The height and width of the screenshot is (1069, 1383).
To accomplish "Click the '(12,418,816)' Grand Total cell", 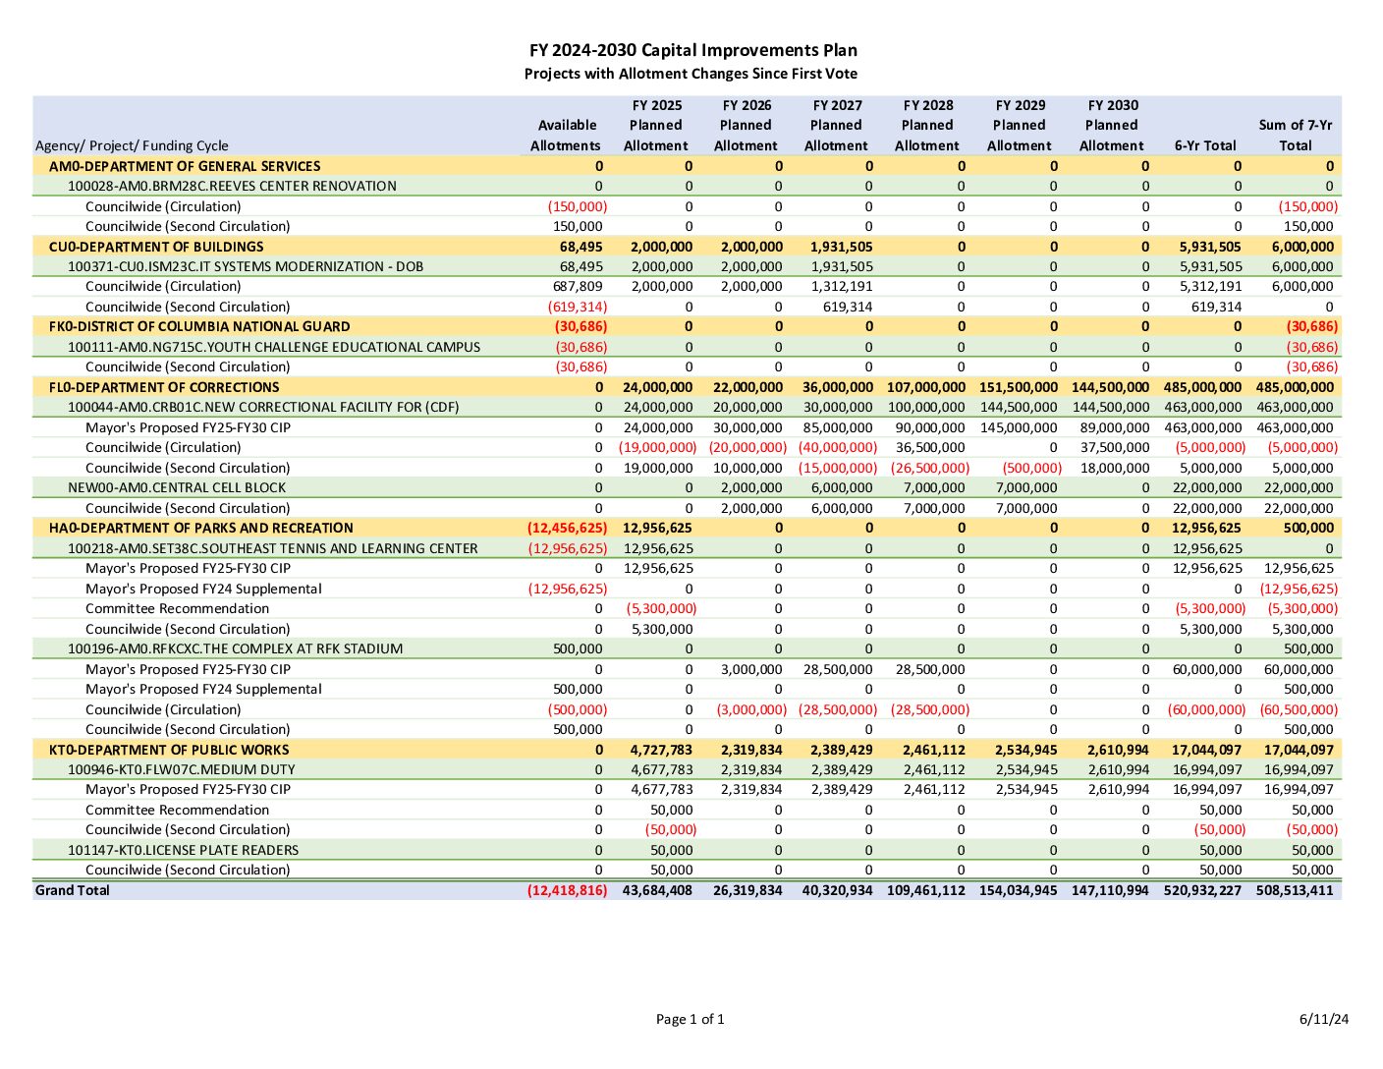I will click(568, 890).
